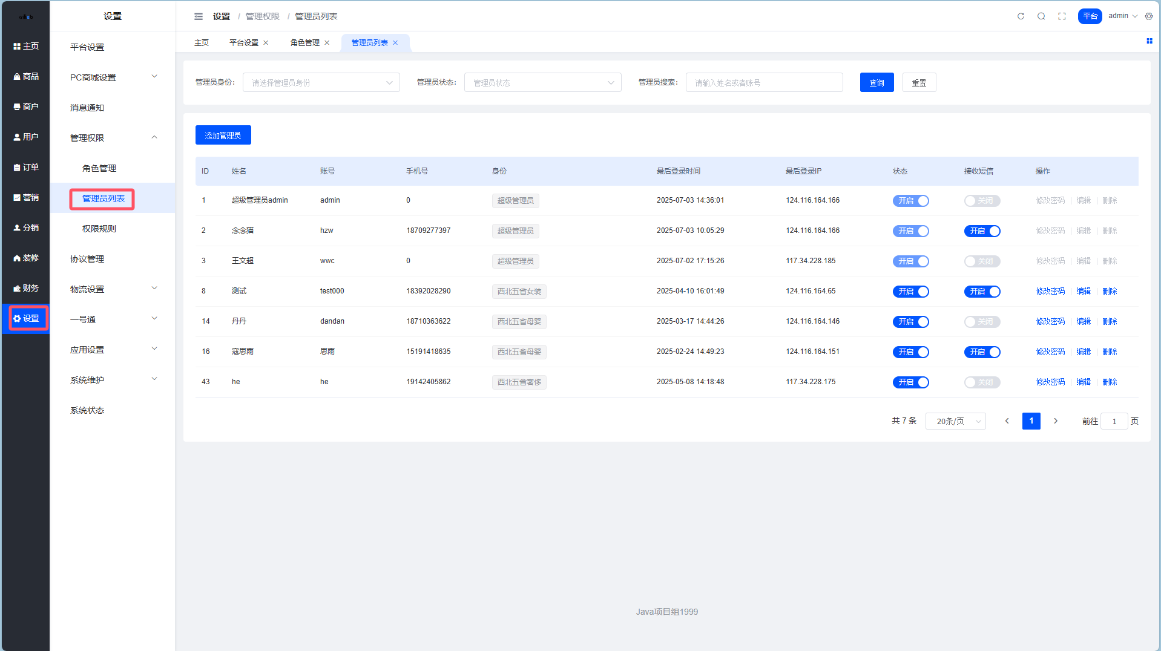Screen dimensions: 1161x651
Task: Switch to the 角色管理 tab
Action: click(x=305, y=43)
